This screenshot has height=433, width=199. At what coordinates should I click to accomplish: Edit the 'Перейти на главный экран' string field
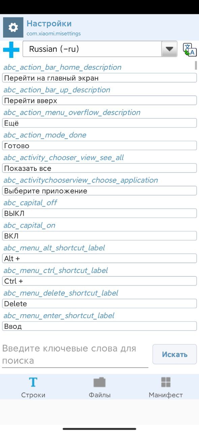(99, 78)
